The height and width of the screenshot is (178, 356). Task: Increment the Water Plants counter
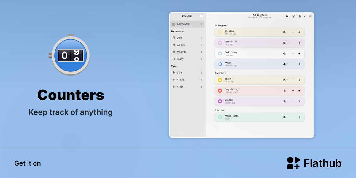tap(299, 117)
